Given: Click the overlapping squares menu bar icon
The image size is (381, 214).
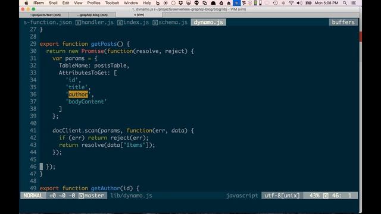Looking at the screenshot, I should pos(205,3).
